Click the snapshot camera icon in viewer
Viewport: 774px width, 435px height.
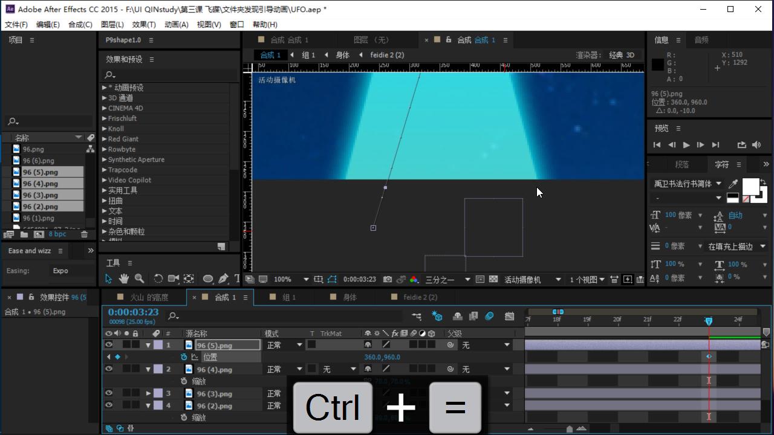point(388,279)
